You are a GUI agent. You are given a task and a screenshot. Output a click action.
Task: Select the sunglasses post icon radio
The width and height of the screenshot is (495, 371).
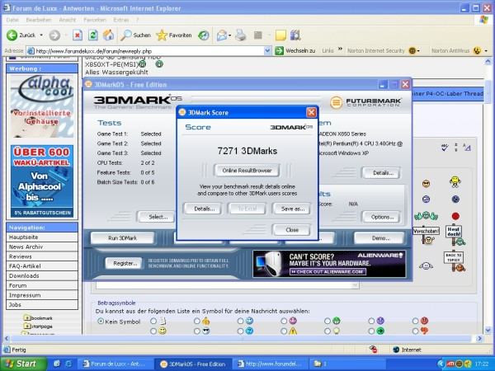tap(197, 331)
